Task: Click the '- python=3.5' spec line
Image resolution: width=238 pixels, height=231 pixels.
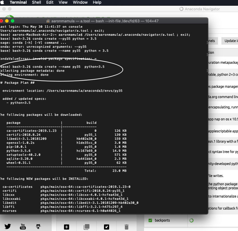Action: tap(18, 103)
